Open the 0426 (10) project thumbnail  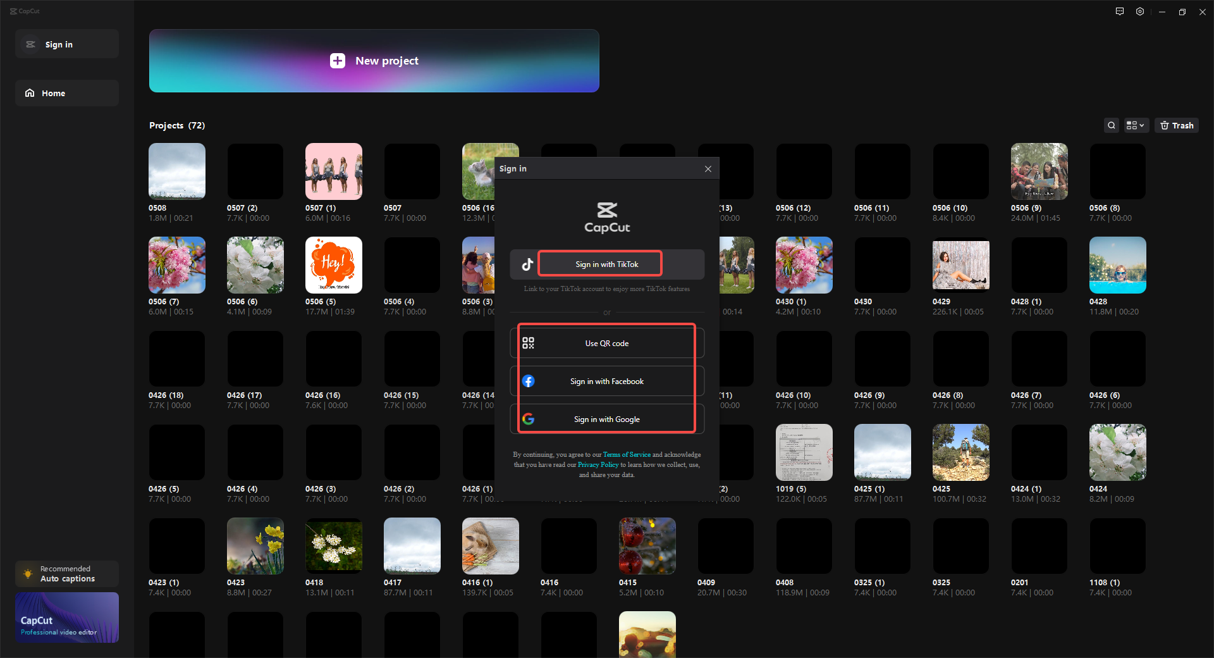(804, 359)
